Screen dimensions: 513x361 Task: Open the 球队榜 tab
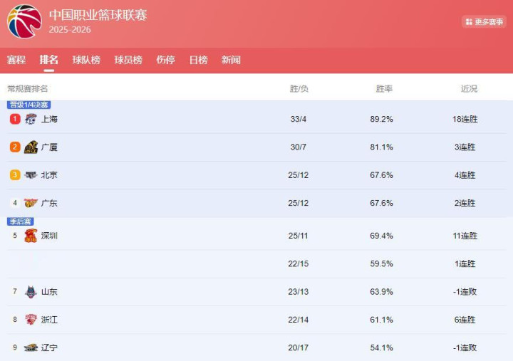[x=86, y=60]
